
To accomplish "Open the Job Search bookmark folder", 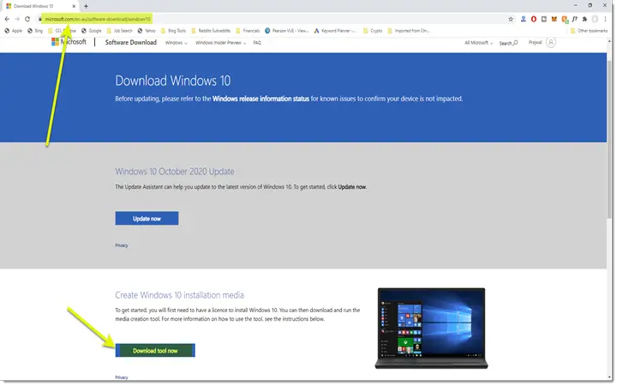I will click(119, 30).
